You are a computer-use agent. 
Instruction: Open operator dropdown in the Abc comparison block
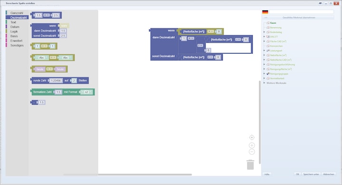click(53, 57)
